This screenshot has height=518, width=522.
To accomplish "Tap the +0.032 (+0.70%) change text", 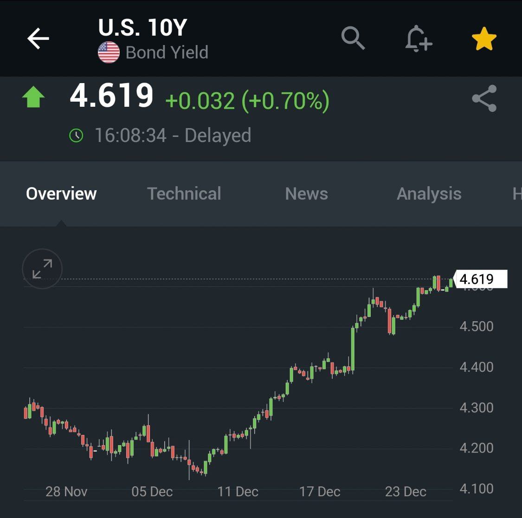I will click(x=247, y=101).
